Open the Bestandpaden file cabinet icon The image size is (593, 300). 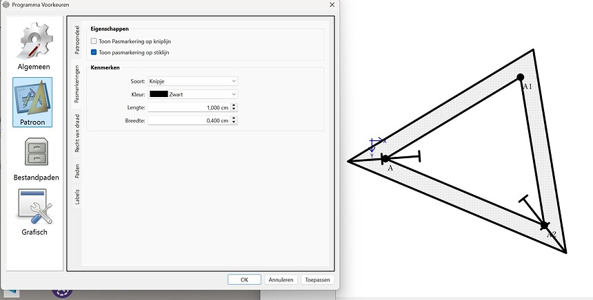click(x=34, y=156)
